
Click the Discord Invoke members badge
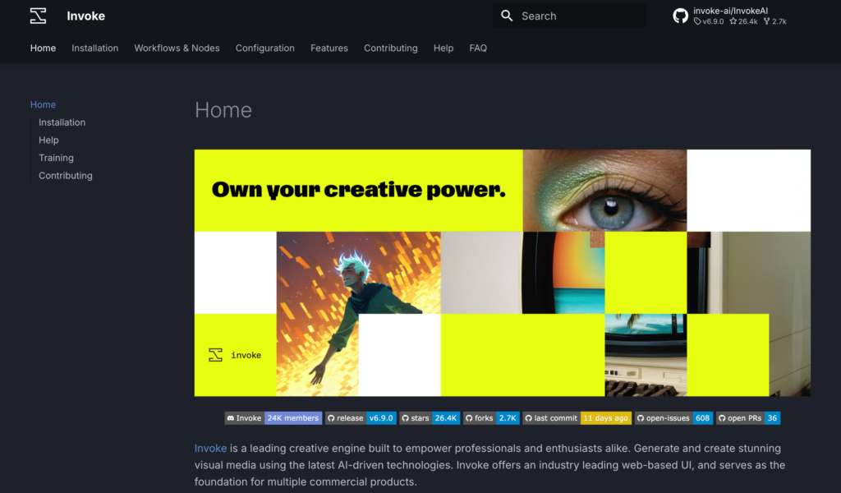(273, 418)
